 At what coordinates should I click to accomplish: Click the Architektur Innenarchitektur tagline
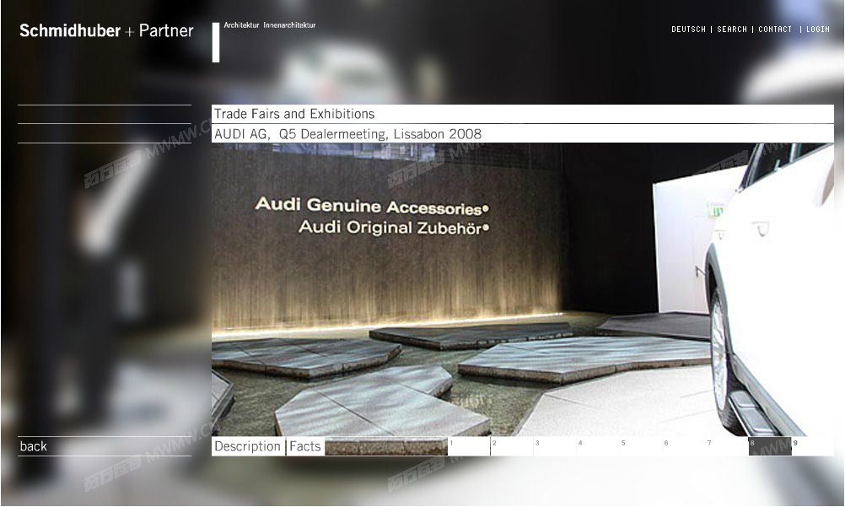pyautogui.click(x=270, y=24)
